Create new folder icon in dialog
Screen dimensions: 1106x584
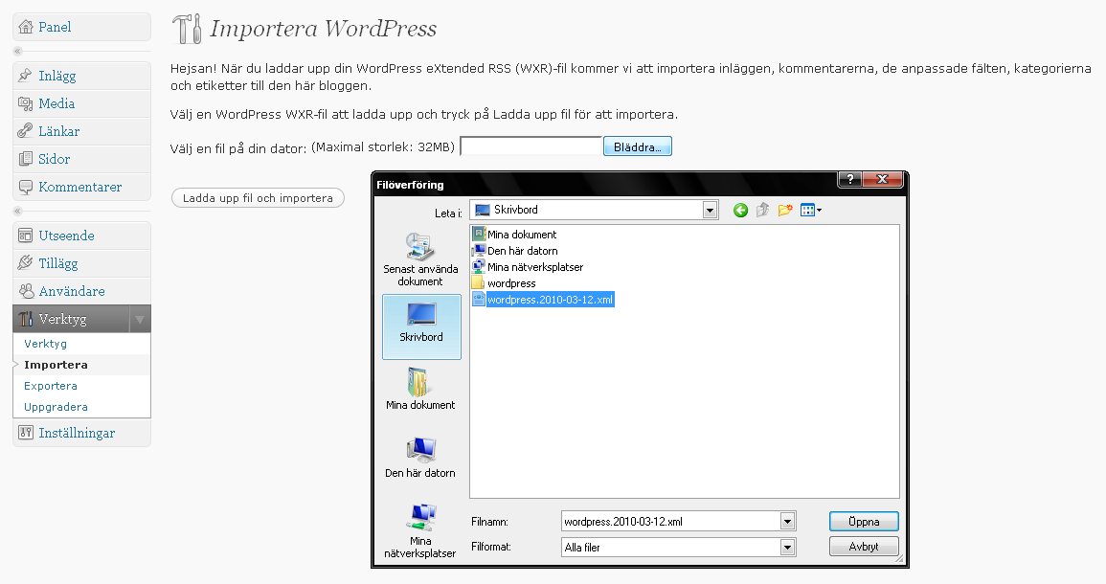point(785,211)
